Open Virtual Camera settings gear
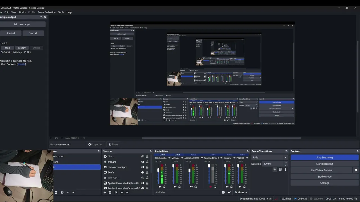 [x=356, y=170]
